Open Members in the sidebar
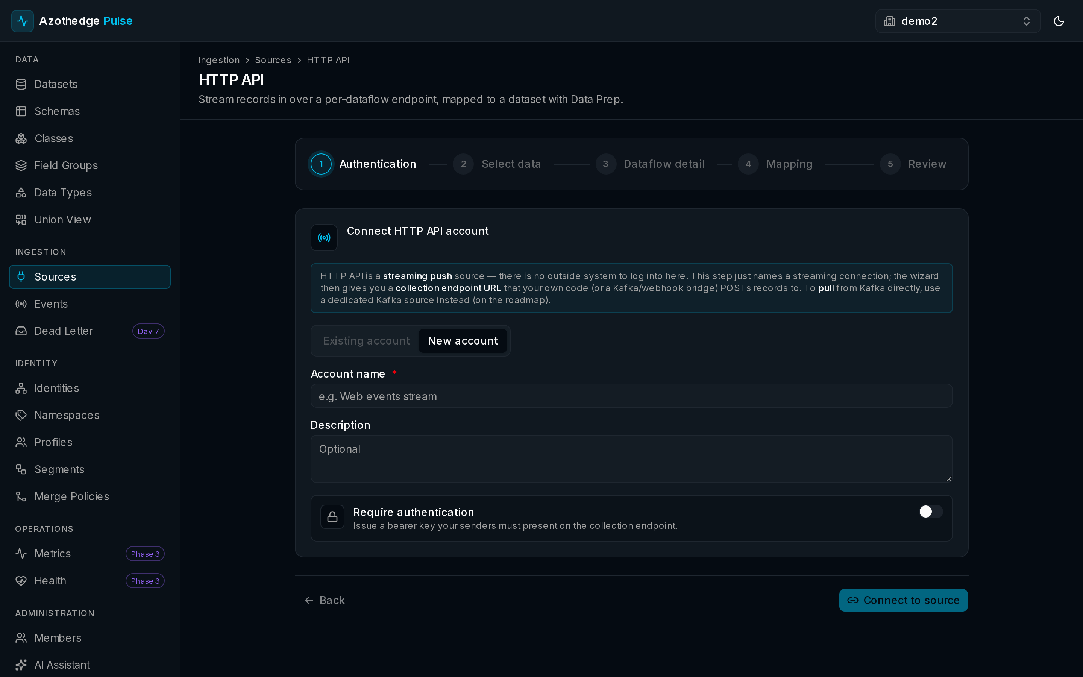 (x=89, y=638)
